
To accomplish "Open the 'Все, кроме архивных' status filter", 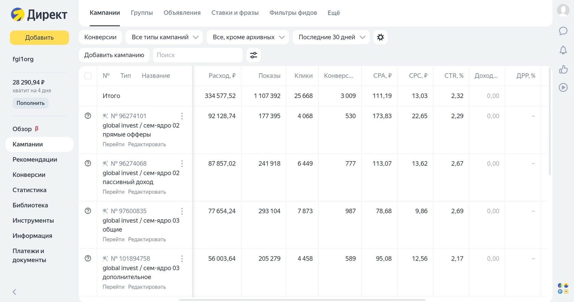I will [x=248, y=37].
